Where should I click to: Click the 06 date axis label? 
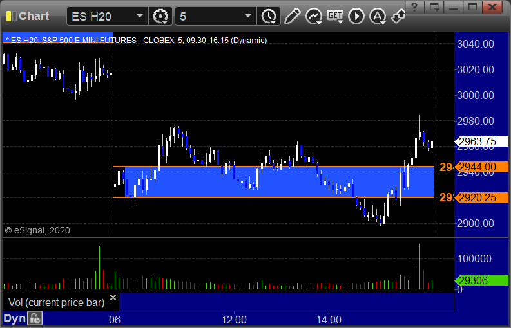pos(115,320)
